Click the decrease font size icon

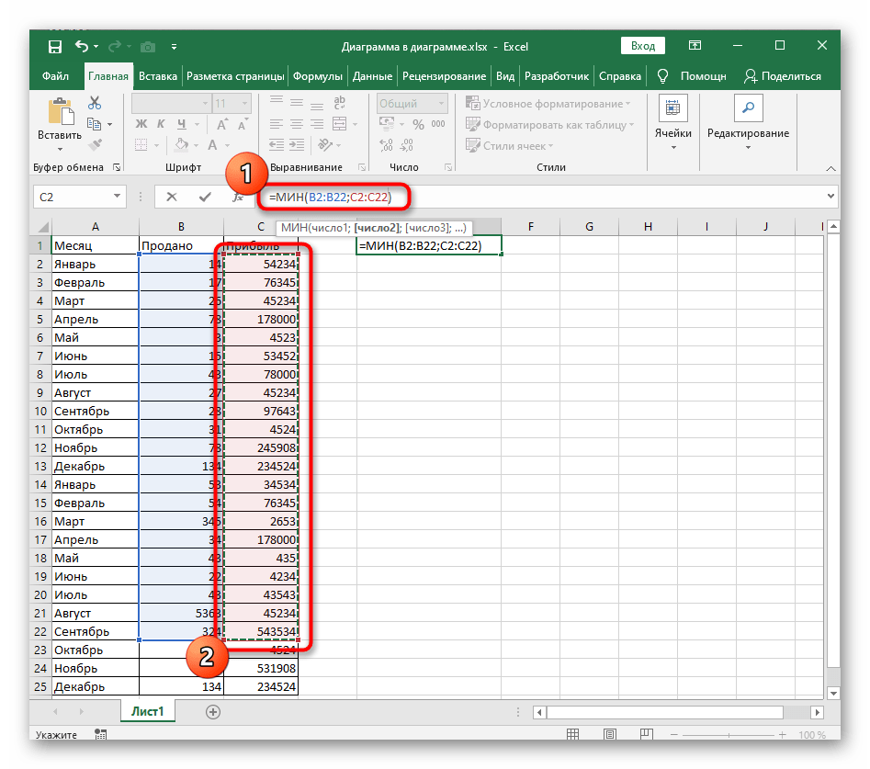(243, 124)
